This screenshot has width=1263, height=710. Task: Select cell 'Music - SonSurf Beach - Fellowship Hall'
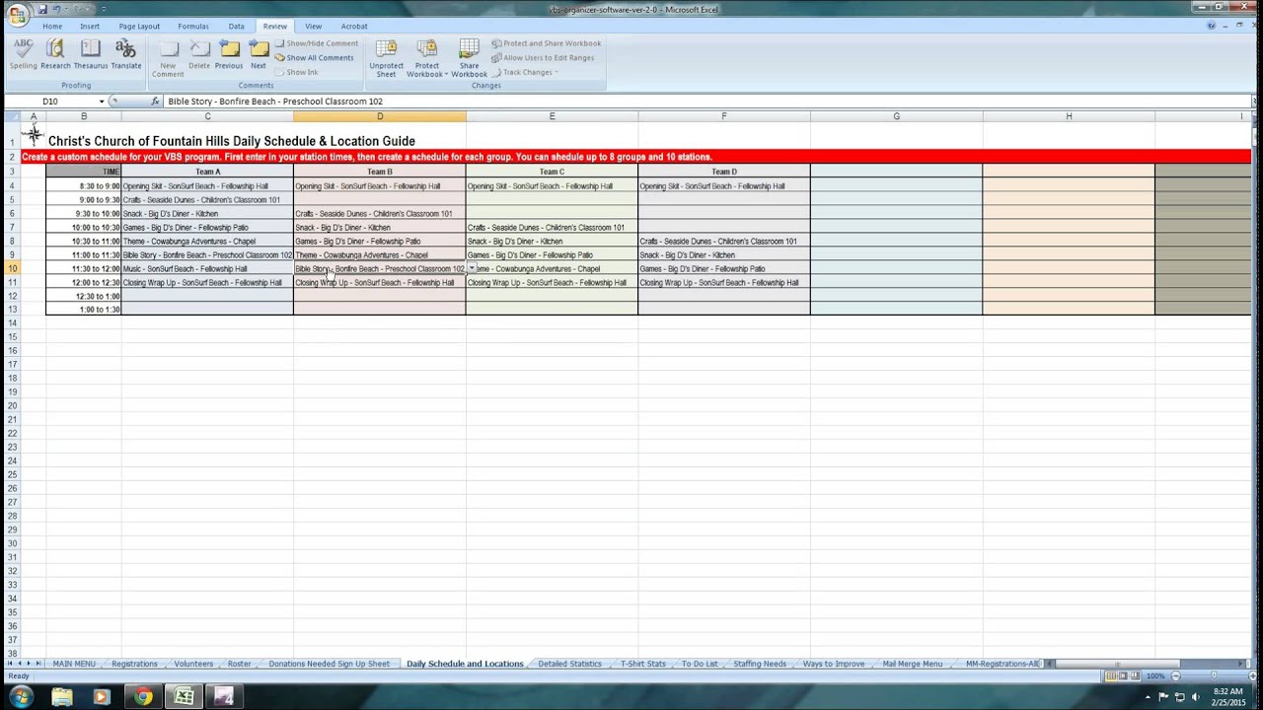pyautogui.click(x=207, y=268)
